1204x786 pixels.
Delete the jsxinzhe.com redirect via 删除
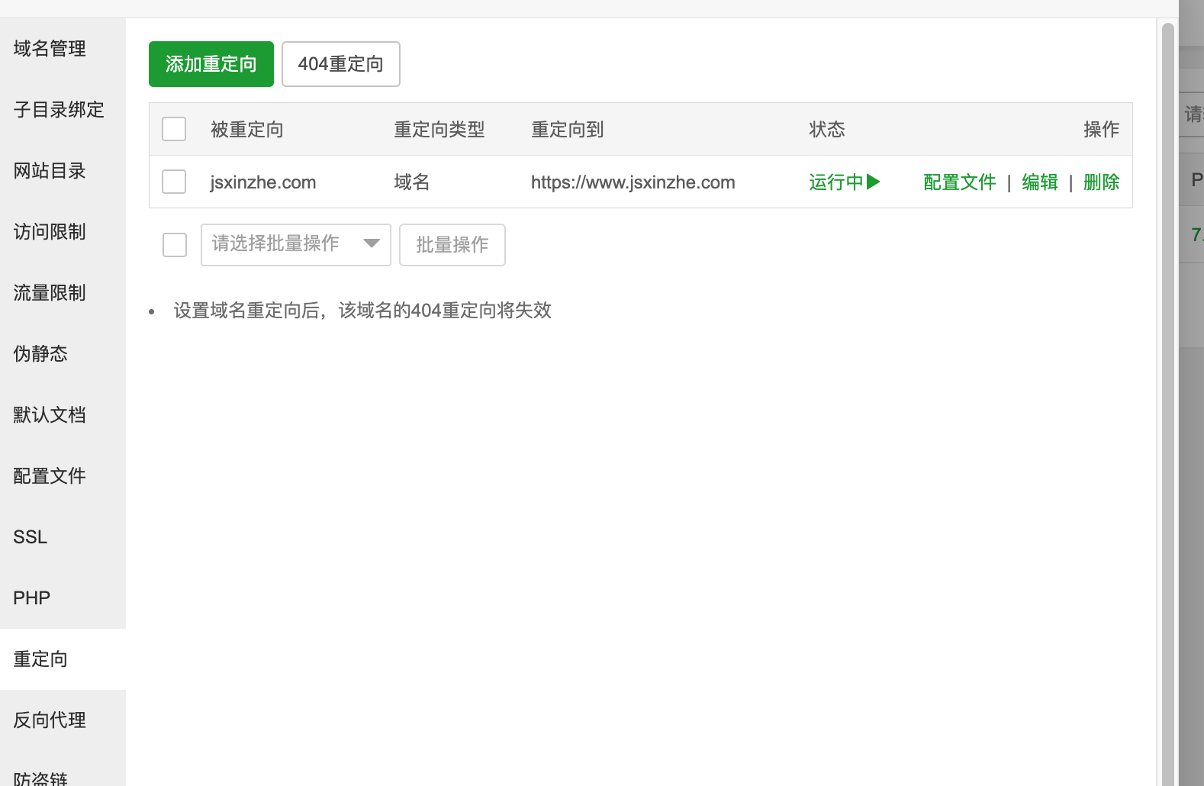(1102, 182)
